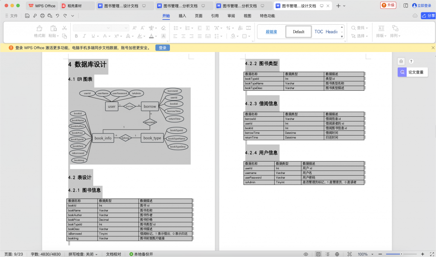
Task: Switch to web layout view icon
Action: 337,254
